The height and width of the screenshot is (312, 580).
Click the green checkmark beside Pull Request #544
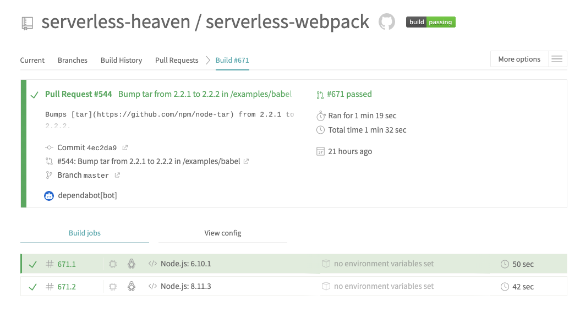(35, 95)
